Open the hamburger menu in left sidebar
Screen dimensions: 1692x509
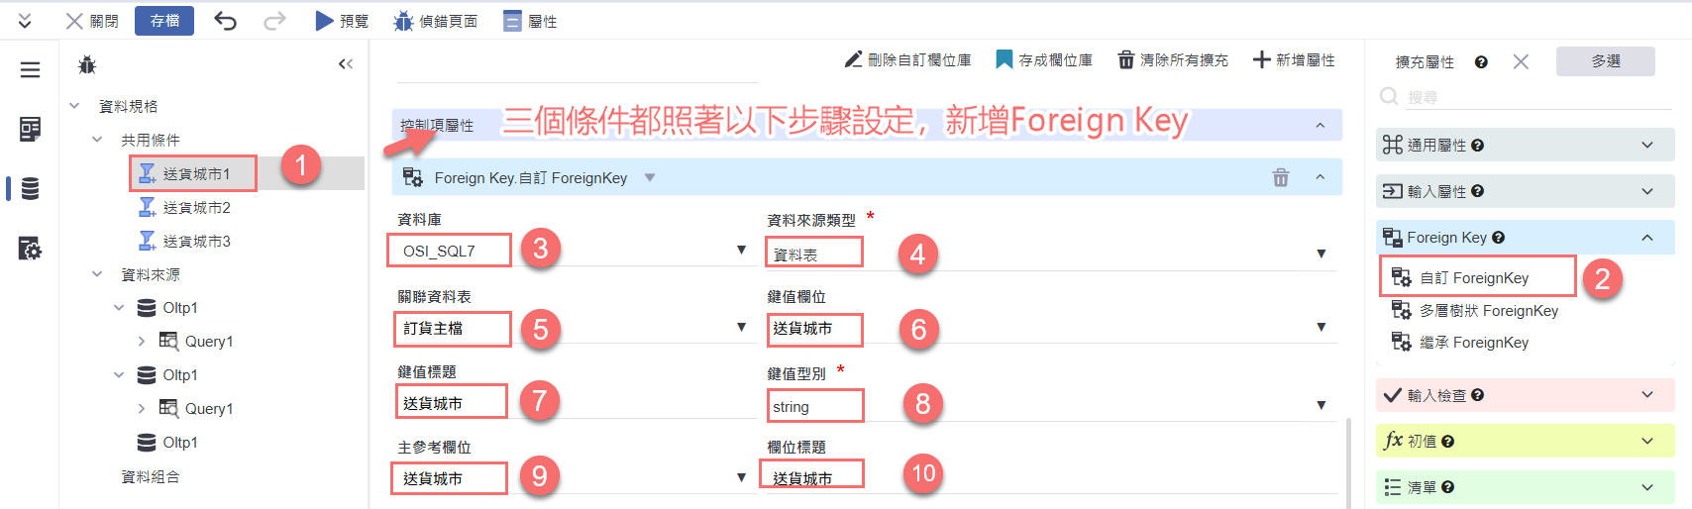31,69
